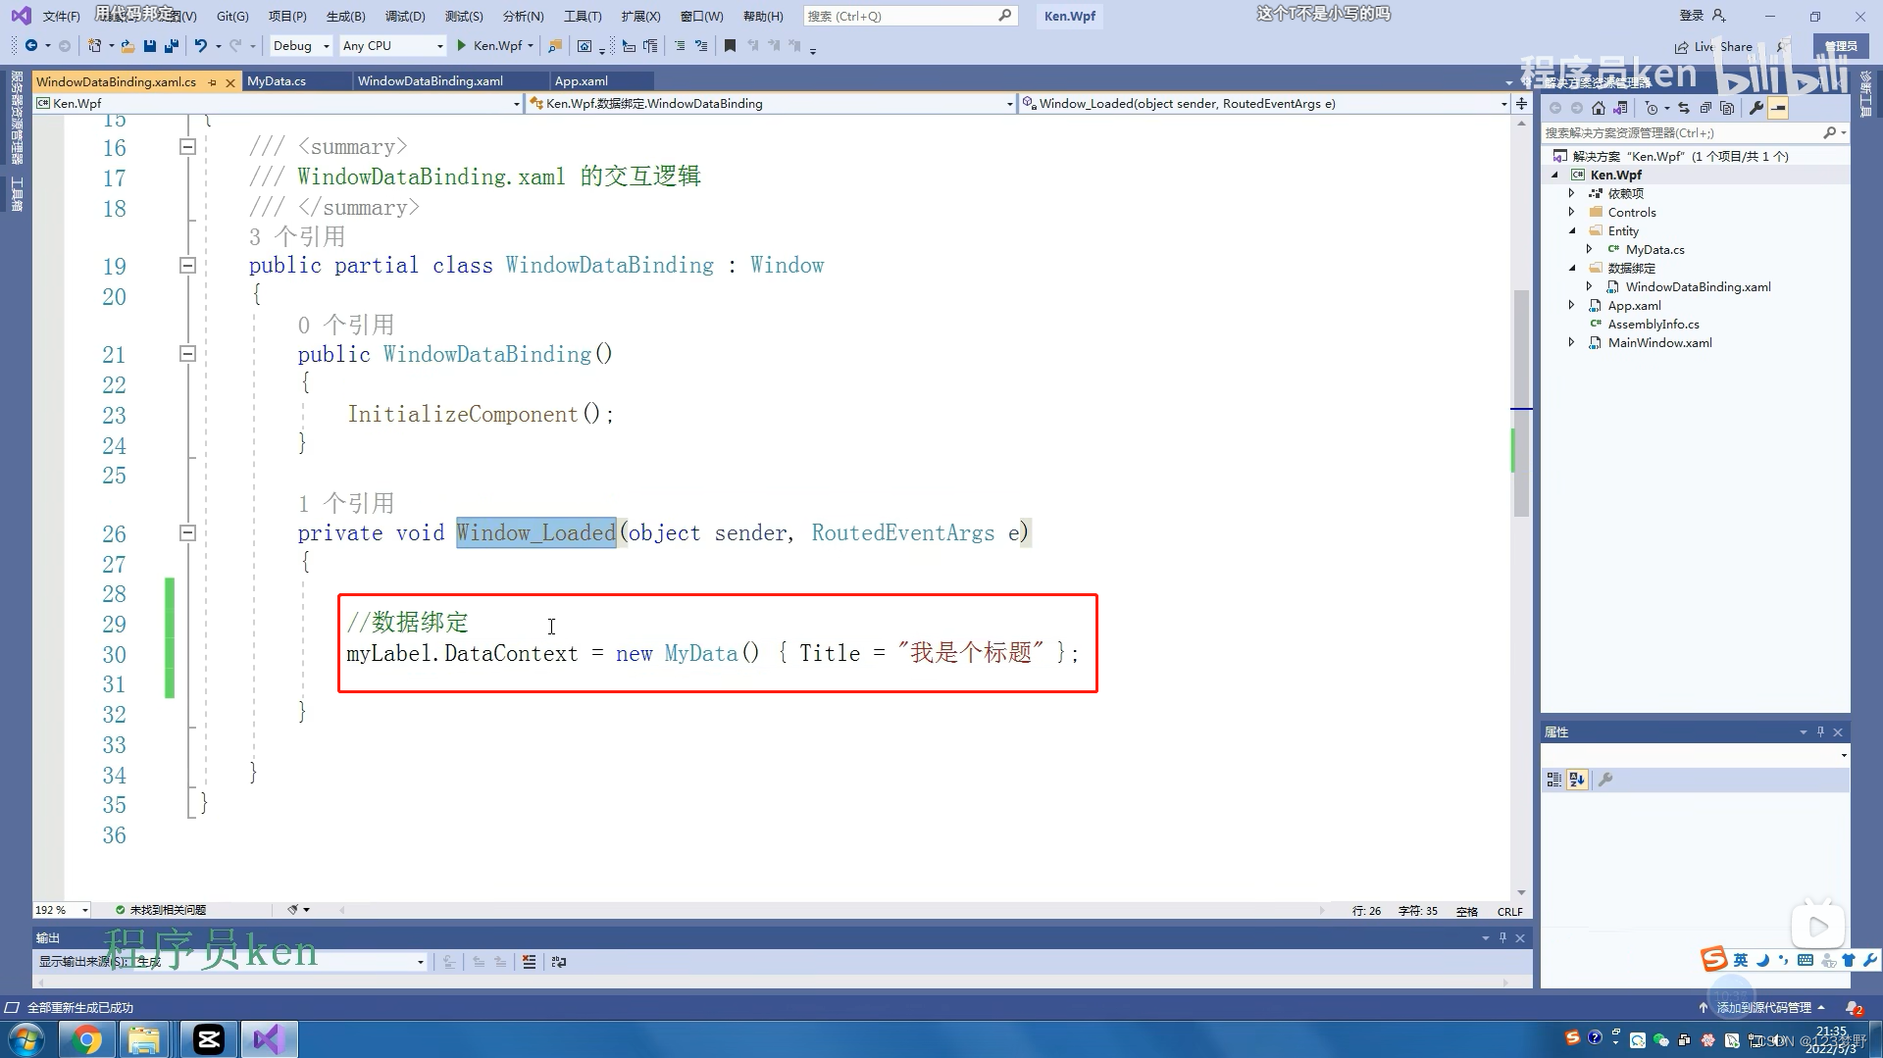
Task: Switch Properties panel to alphabetical sorting
Action: (1576, 780)
